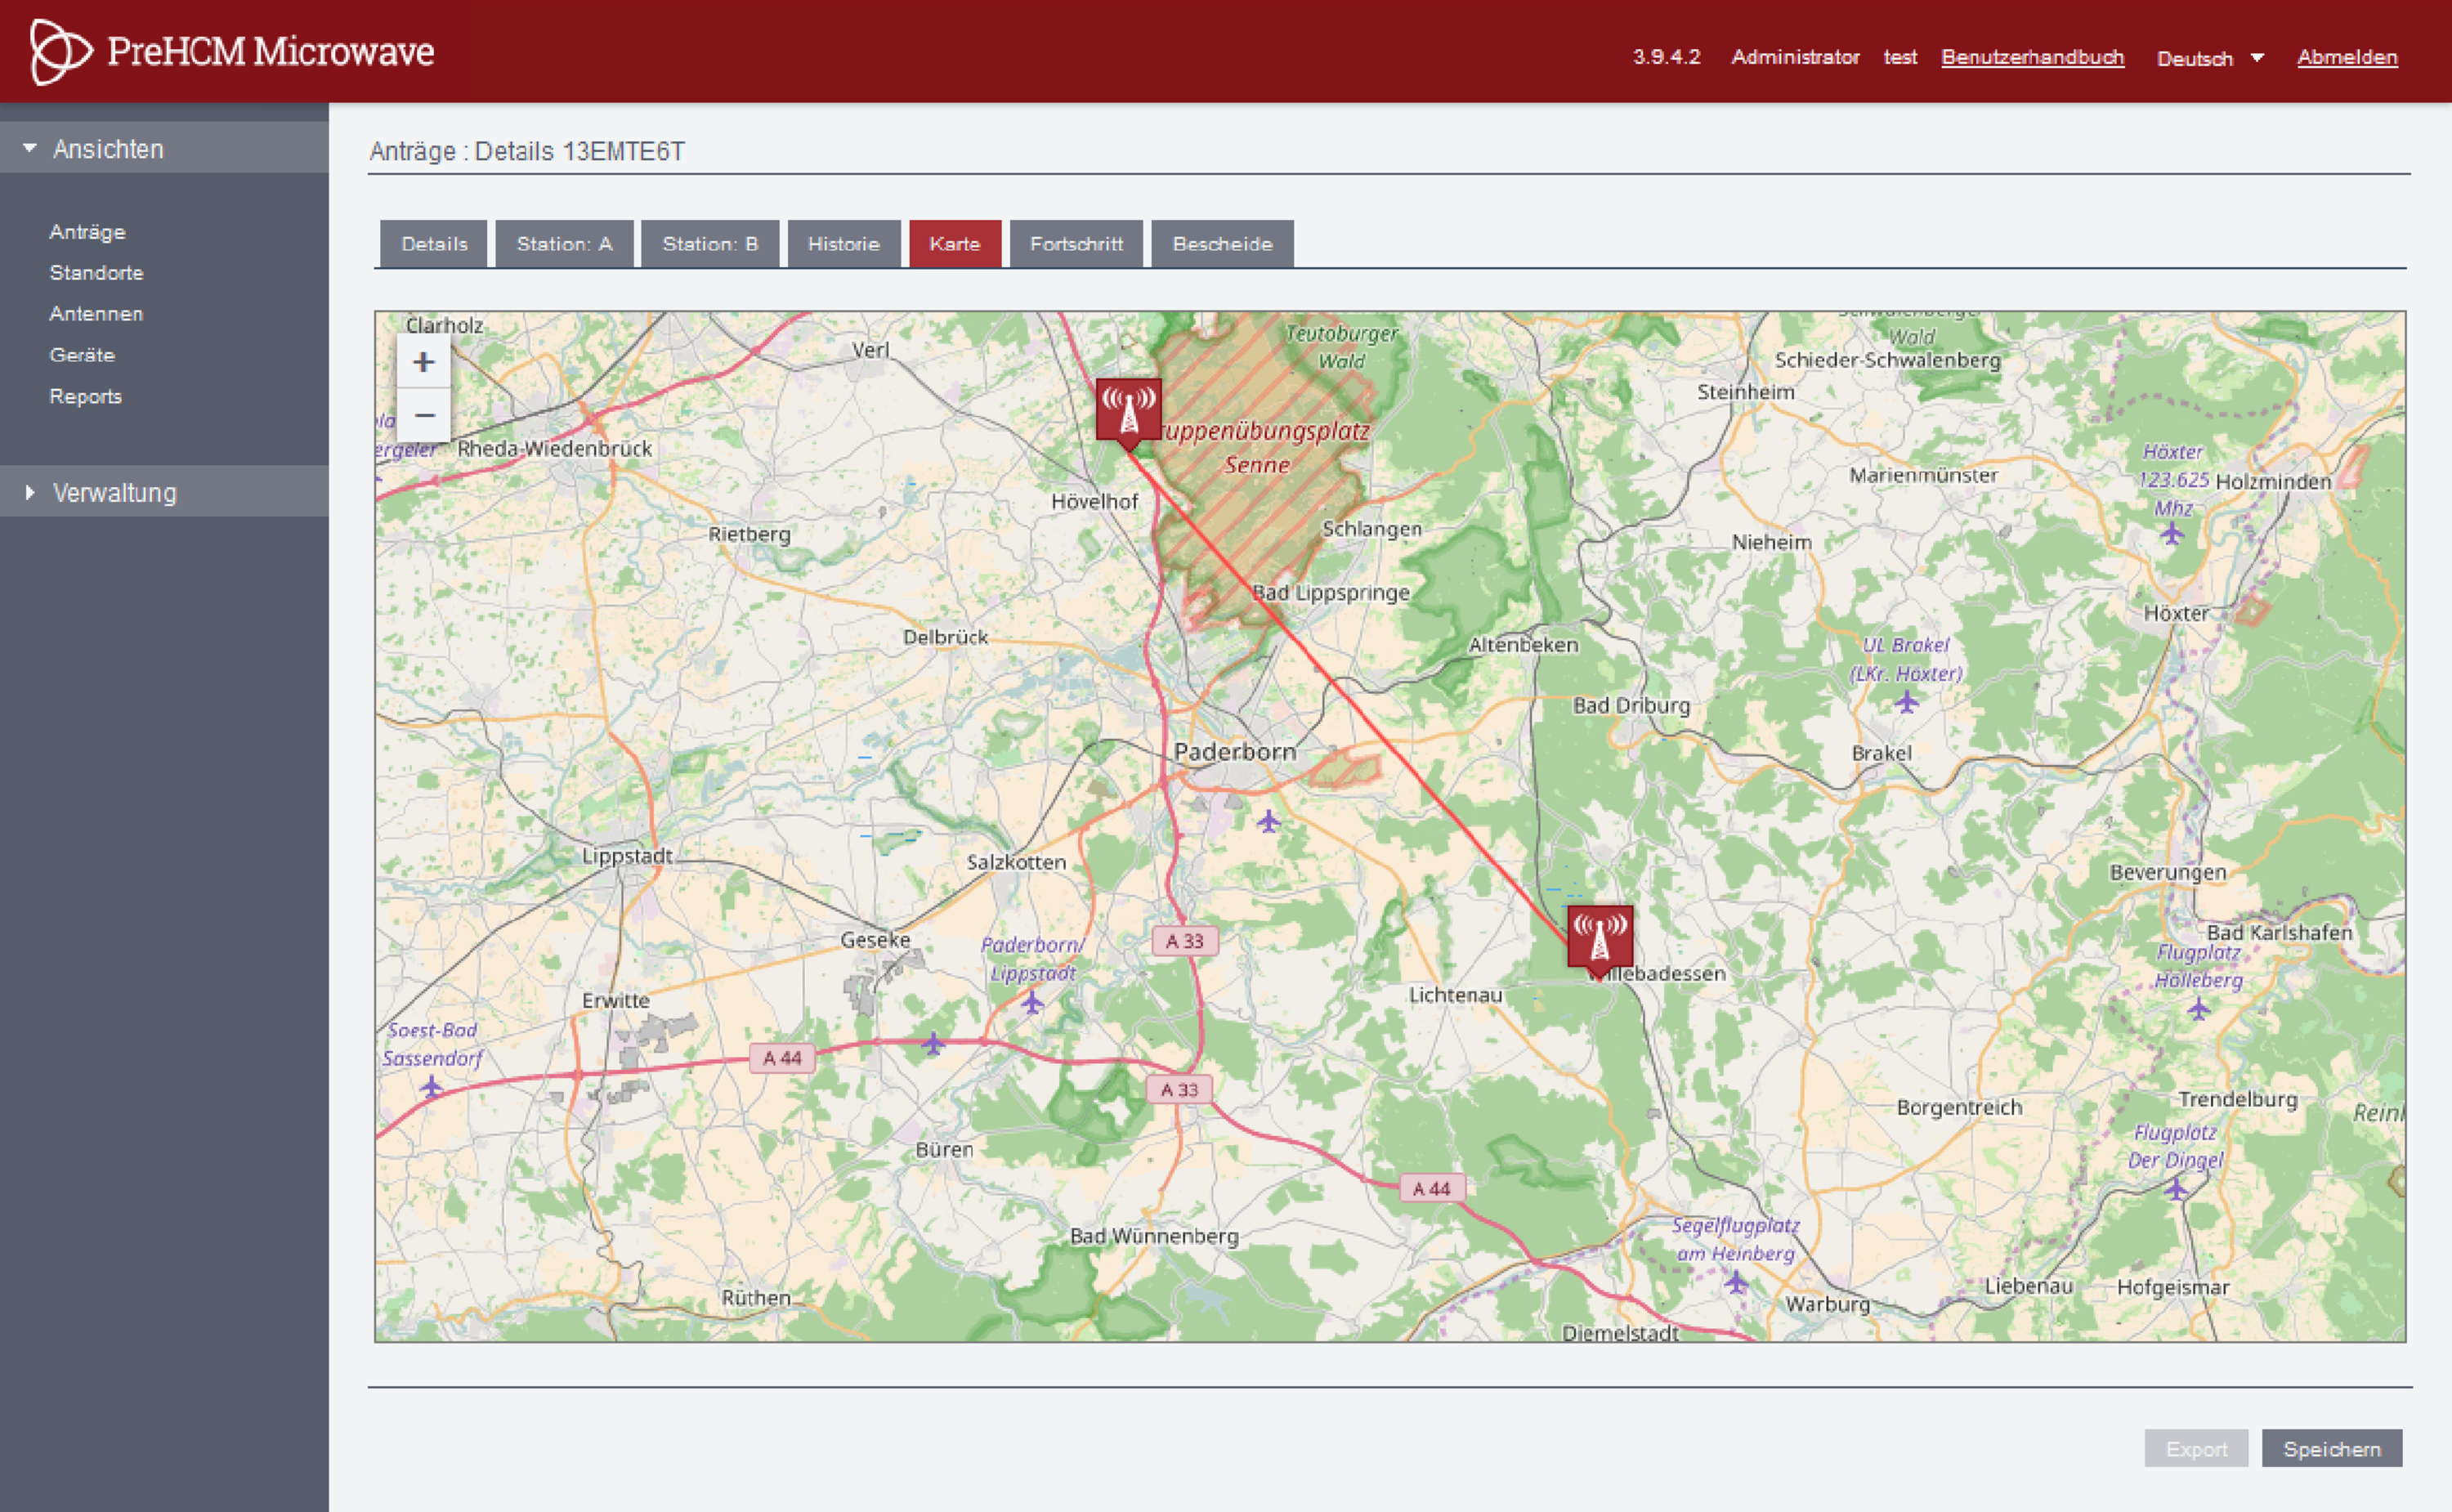Click the 'test' label in header
This screenshot has width=2452, height=1512.
1900,57
